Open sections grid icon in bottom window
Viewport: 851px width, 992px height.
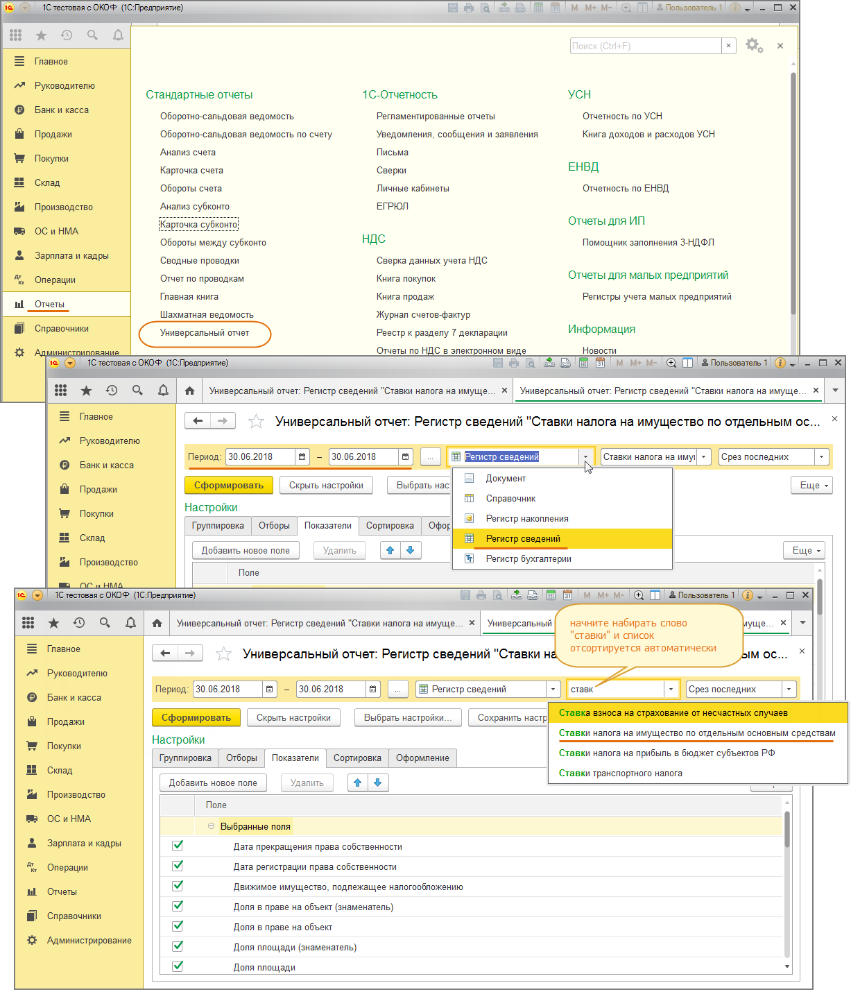tap(28, 623)
